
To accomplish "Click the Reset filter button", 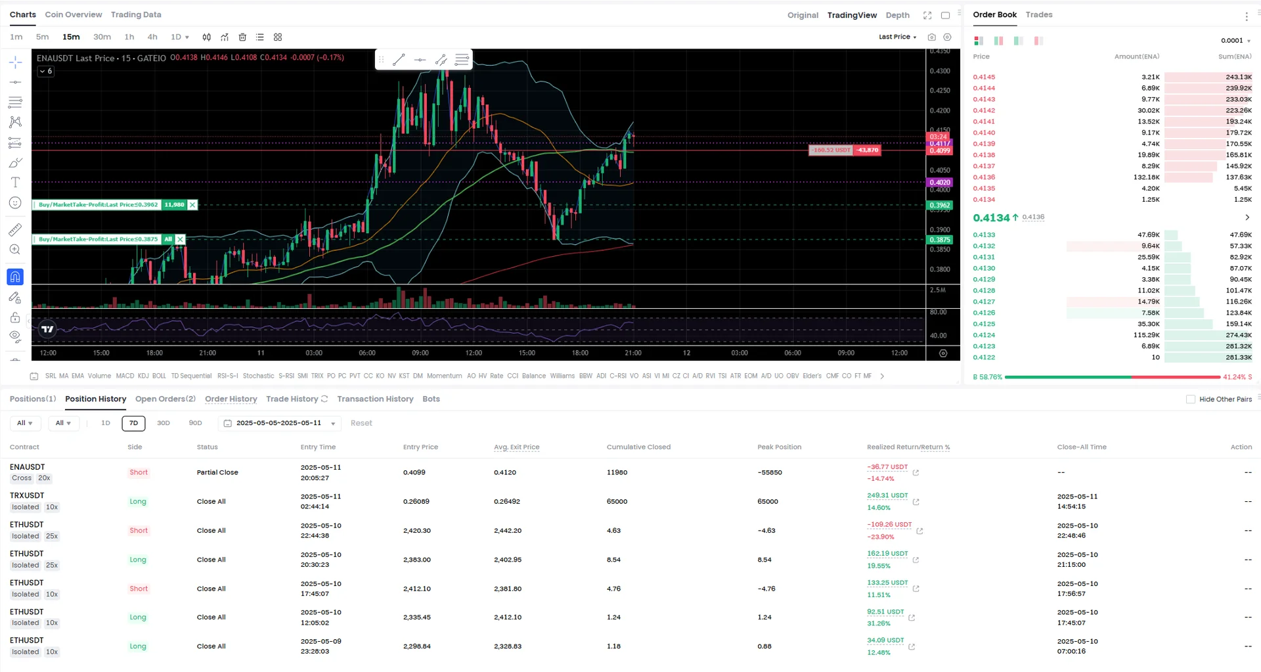I will (361, 423).
